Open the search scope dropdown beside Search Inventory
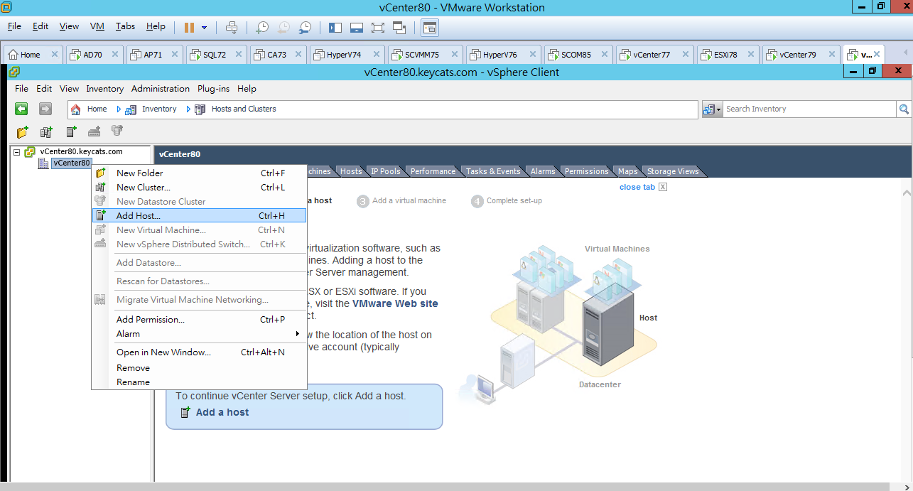 pos(713,109)
